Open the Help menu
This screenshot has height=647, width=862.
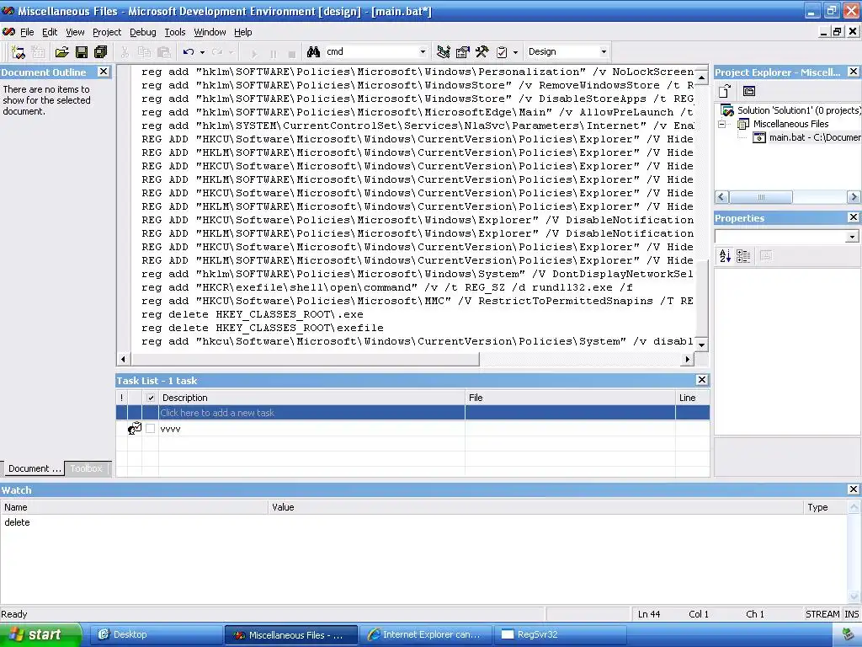pyautogui.click(x=243, y=32)
